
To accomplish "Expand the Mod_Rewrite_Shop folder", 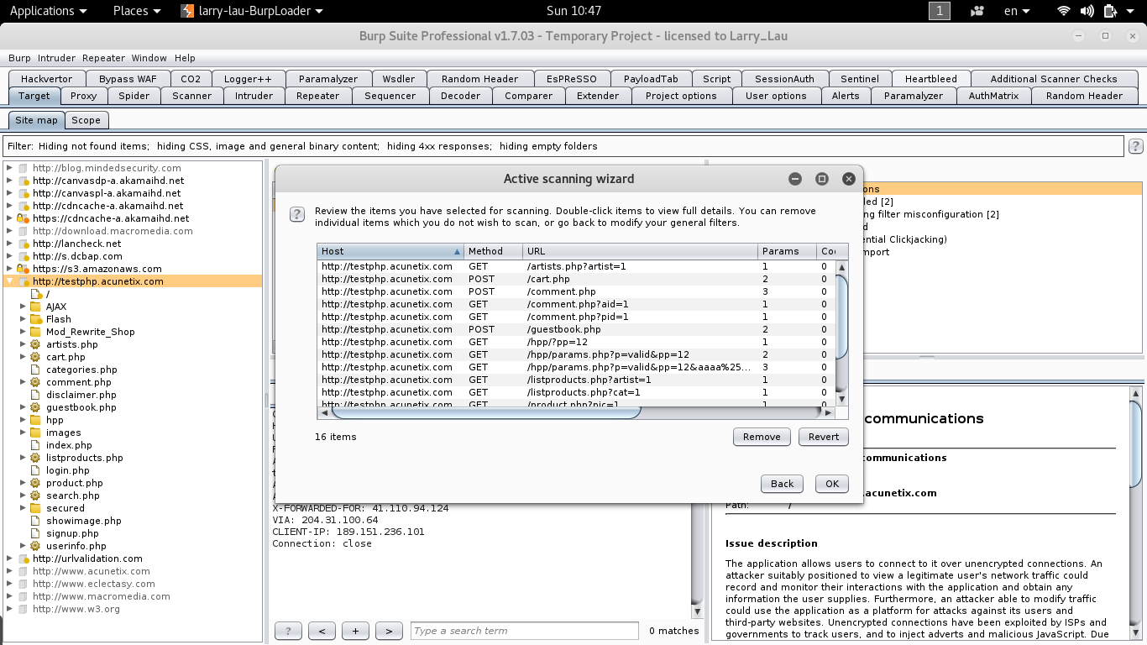I will (x=24, y=332).
